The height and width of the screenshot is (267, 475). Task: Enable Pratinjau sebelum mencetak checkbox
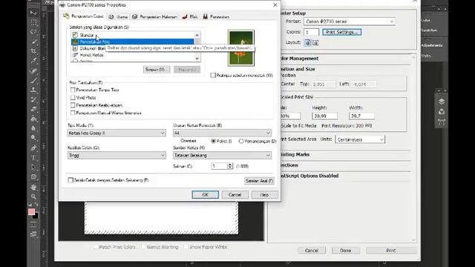tap(213, 76)
